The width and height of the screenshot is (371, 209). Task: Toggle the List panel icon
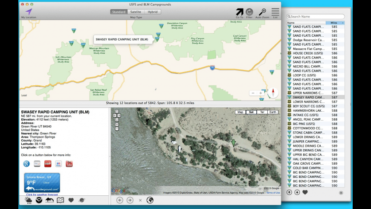(275, 12)
